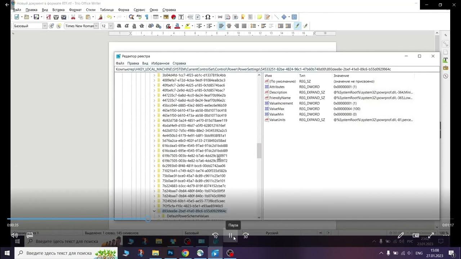This screenshot has height=259, width=461.
Task: Expand the DefaultPowerSchemeValues key
Action: pos(159,216)
